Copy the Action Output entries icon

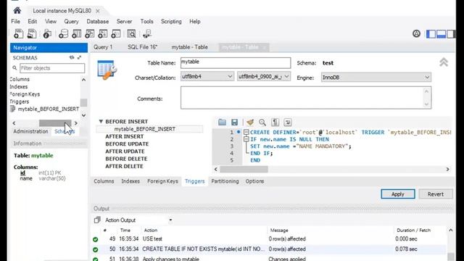(x=97, y=220)
